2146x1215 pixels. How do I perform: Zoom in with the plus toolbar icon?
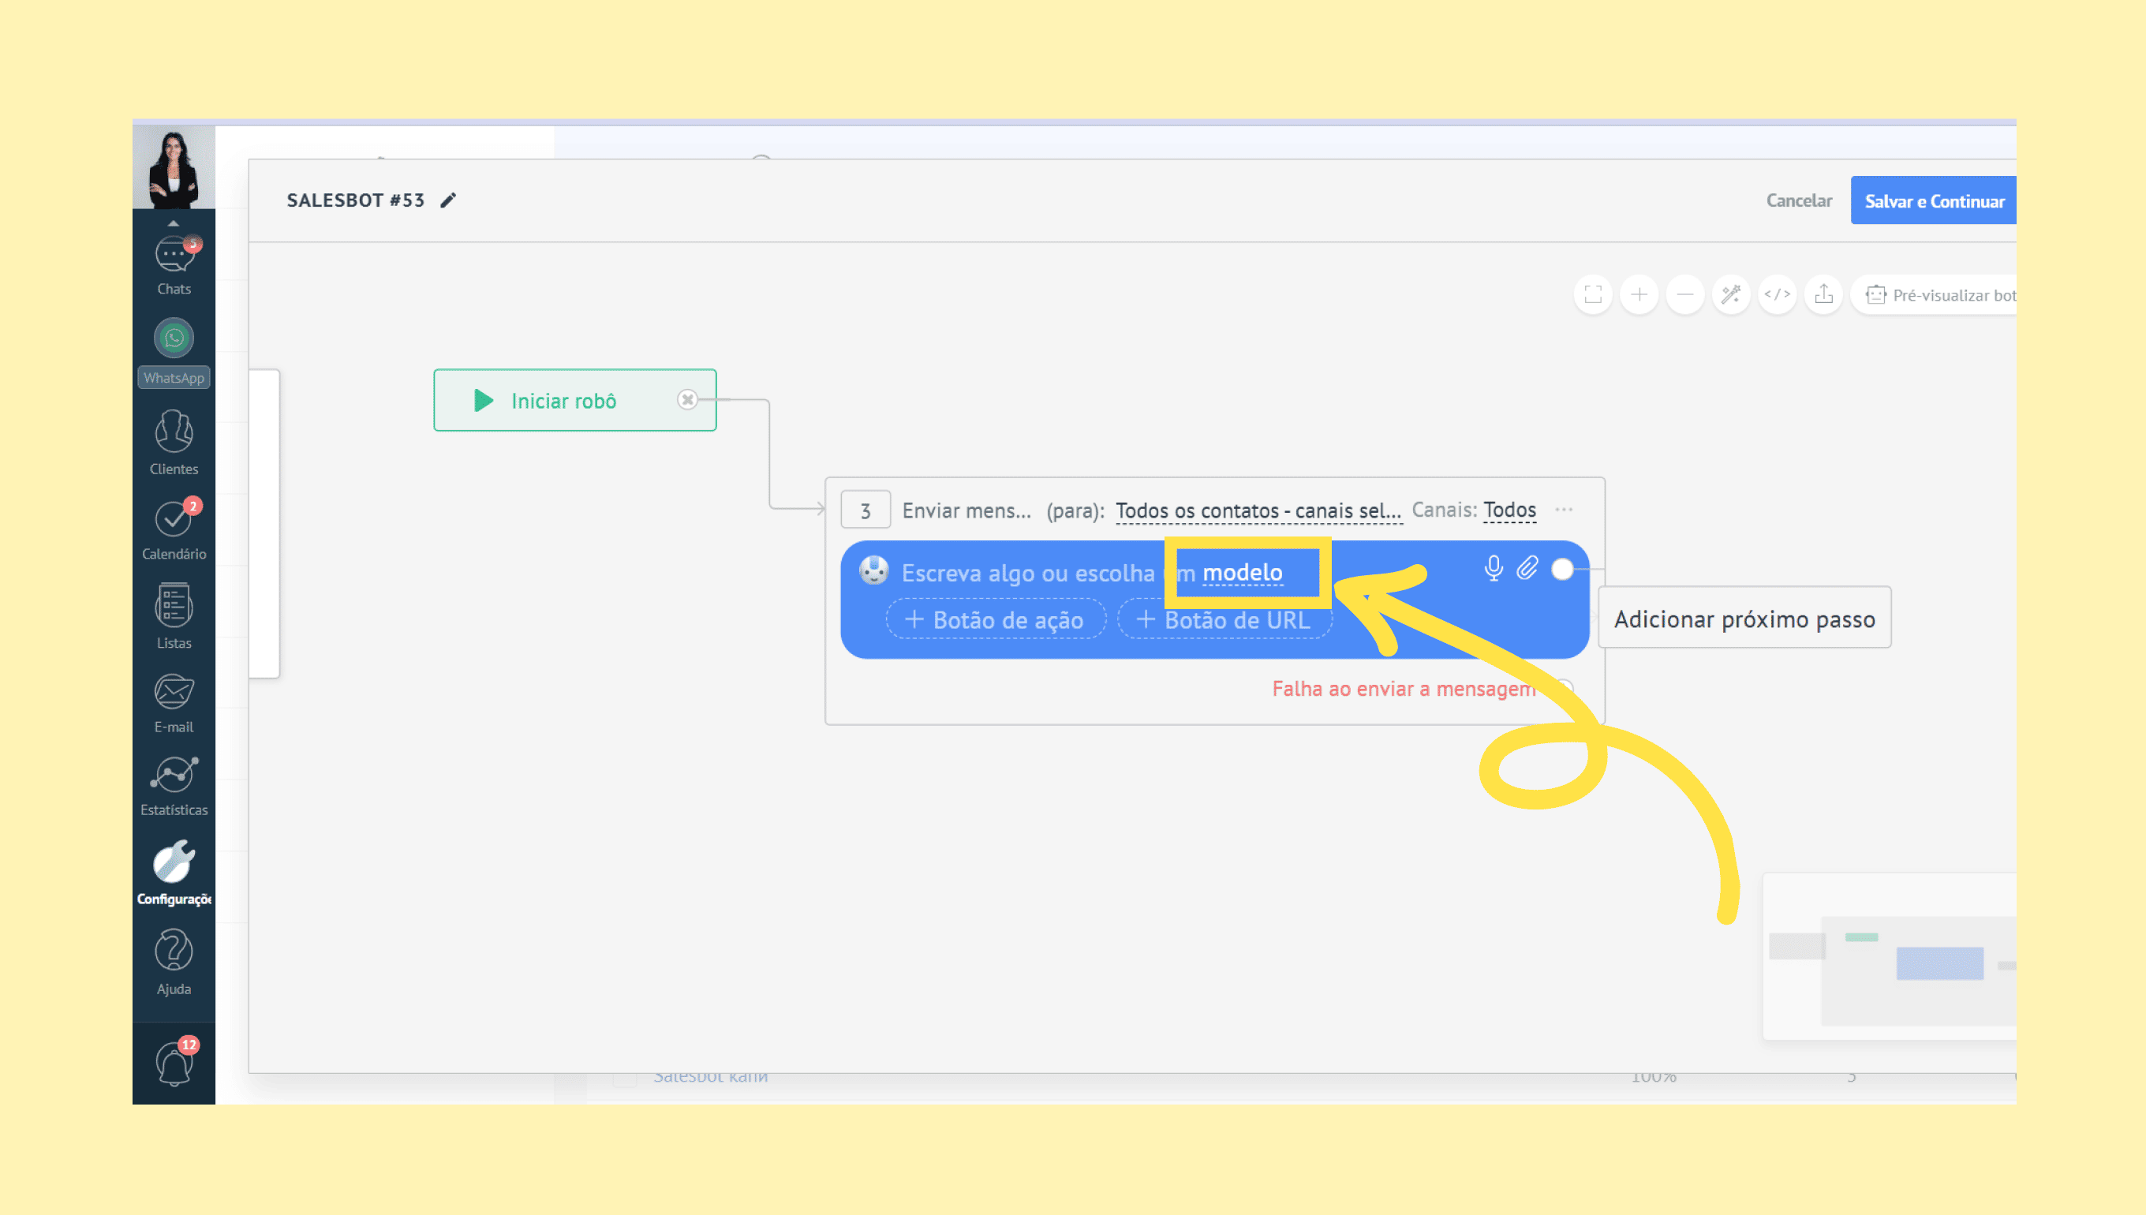click(x=1639, y=294)
